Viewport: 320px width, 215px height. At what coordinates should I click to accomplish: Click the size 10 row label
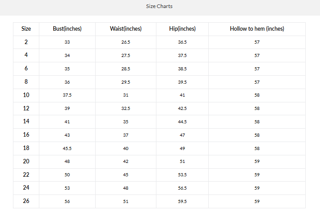pyautogui.click(x=26, y=95)
